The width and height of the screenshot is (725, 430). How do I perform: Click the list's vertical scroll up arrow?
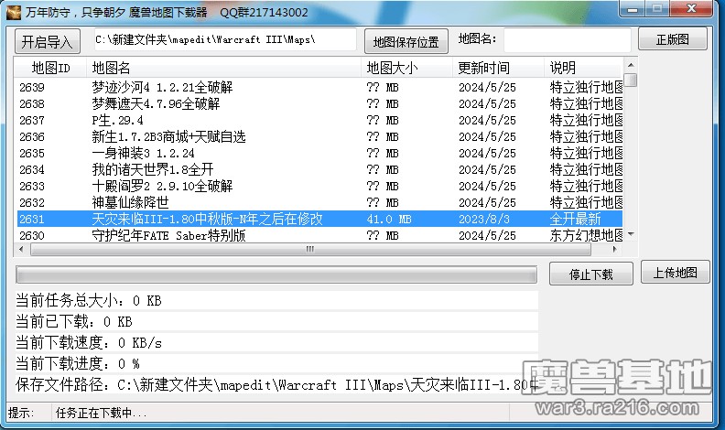[x=631, y=65]
